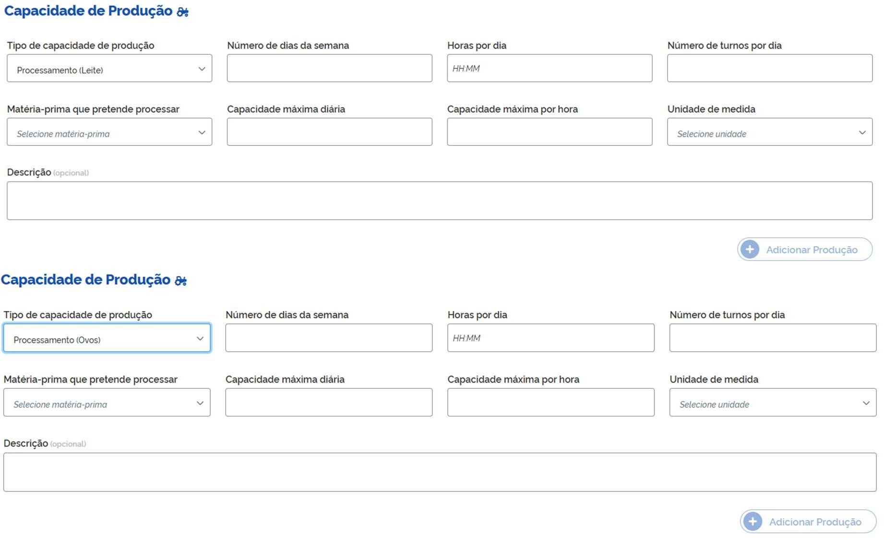
Task: Click the plus icon in the Ovos section's Adicionar Produção
Action: click(x=753, y=522)
